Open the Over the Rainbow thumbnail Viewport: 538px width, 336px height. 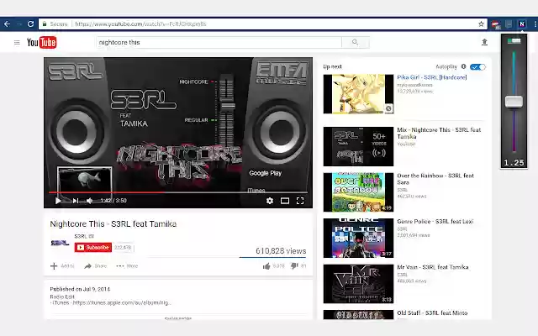[358, 192]
